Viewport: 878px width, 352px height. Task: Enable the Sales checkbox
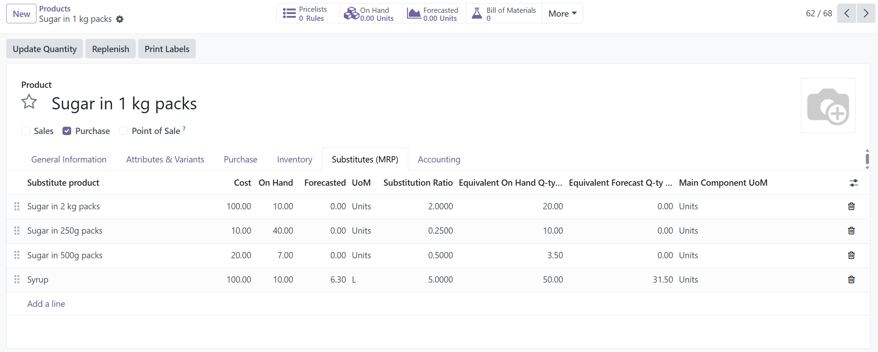(x=26, y=131)
